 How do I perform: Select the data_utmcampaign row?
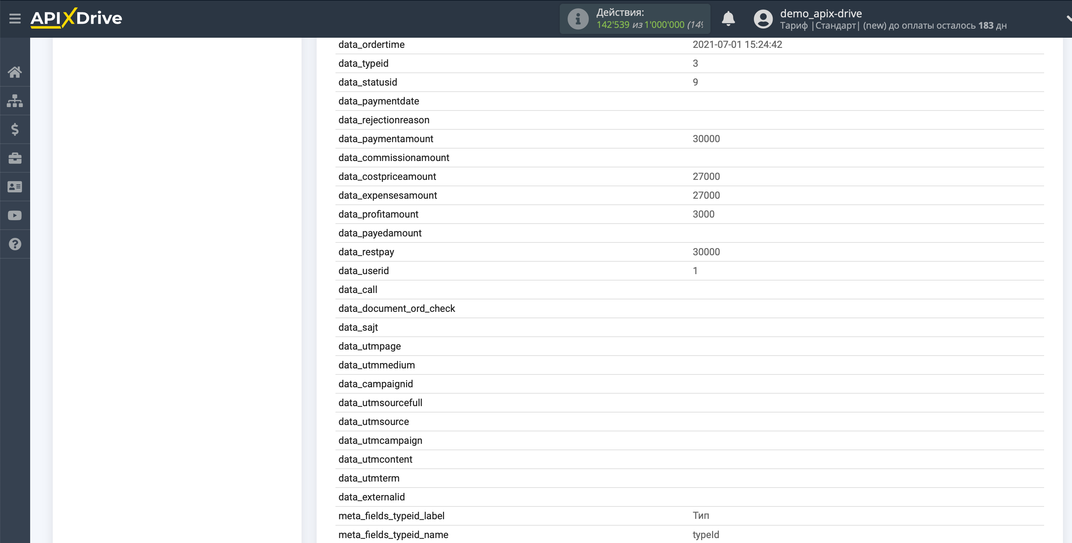[689, 440]
